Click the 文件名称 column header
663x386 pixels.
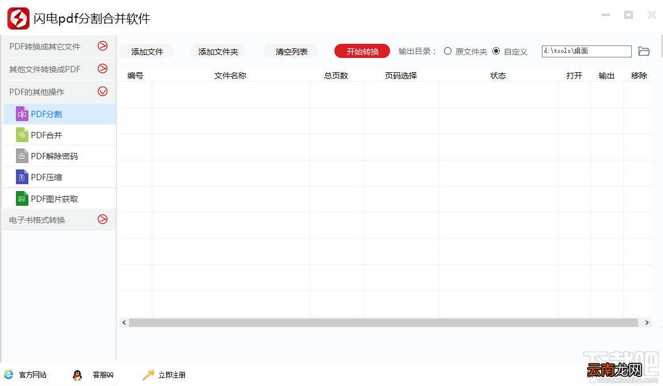[230, 76]
